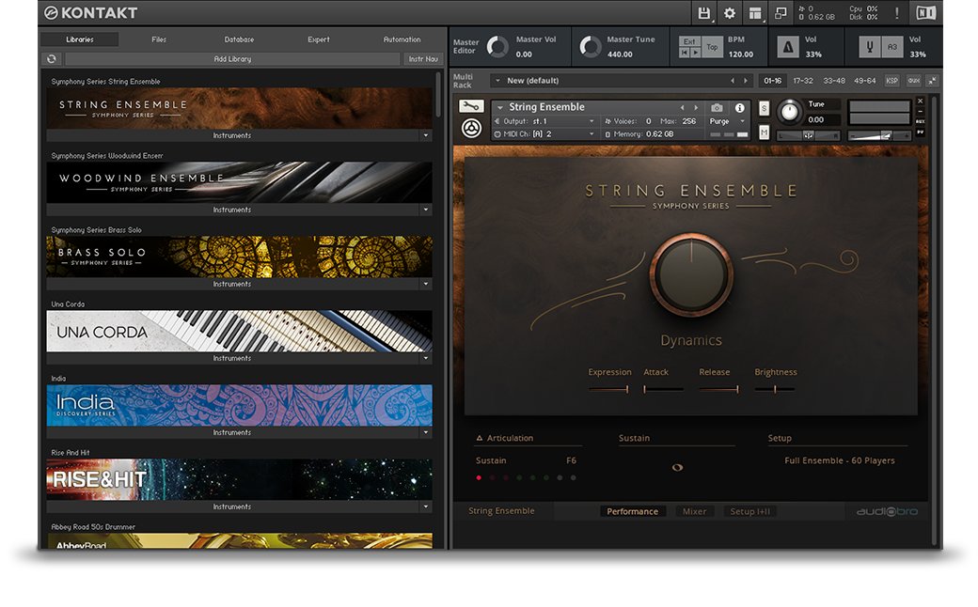The image size is (978, 607).
Task: Toggle the metronome on or off
Action: 786,47
